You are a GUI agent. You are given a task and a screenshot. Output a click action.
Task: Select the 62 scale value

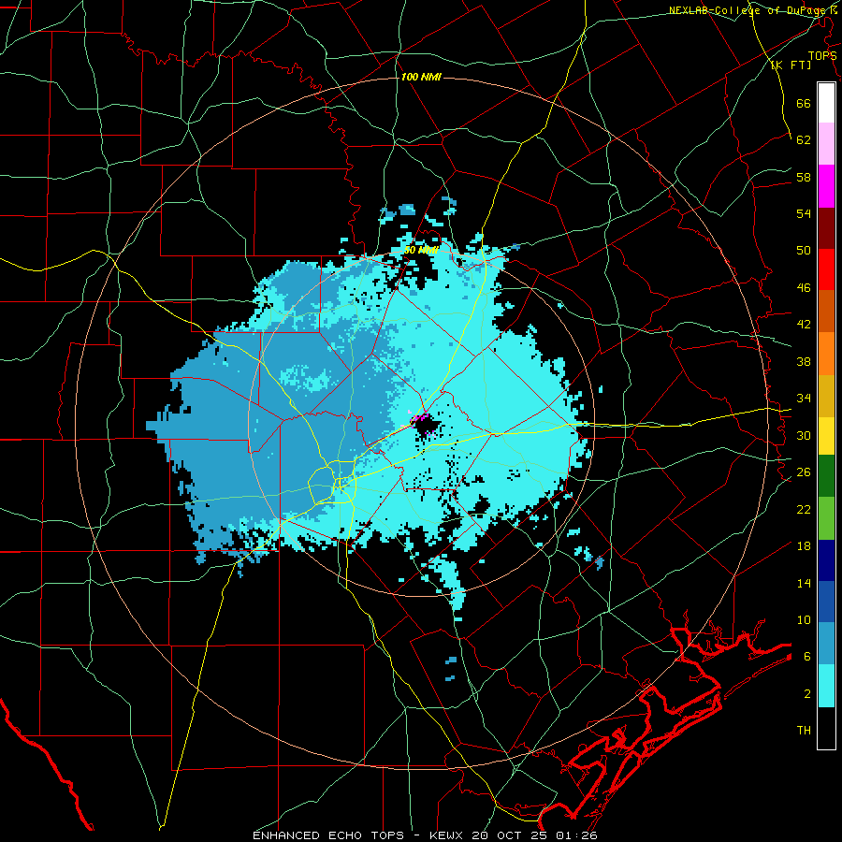coord(804,140)
